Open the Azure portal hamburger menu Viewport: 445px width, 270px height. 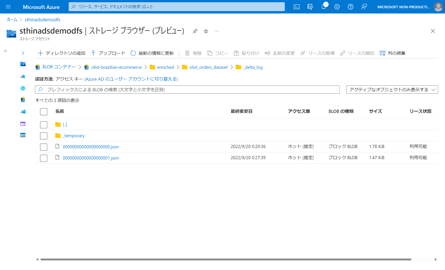point(8,7)
